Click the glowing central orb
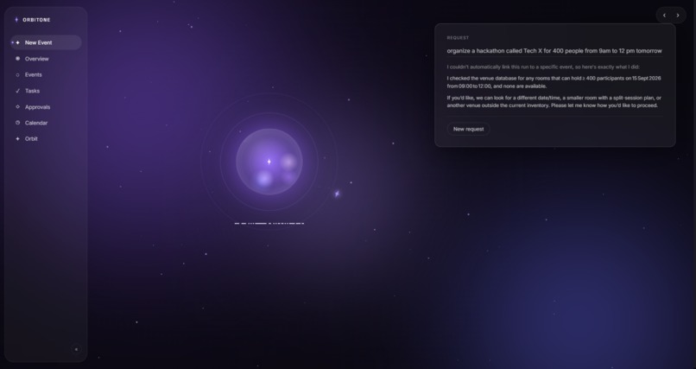 pyautogui.click(x=269, y=162)
